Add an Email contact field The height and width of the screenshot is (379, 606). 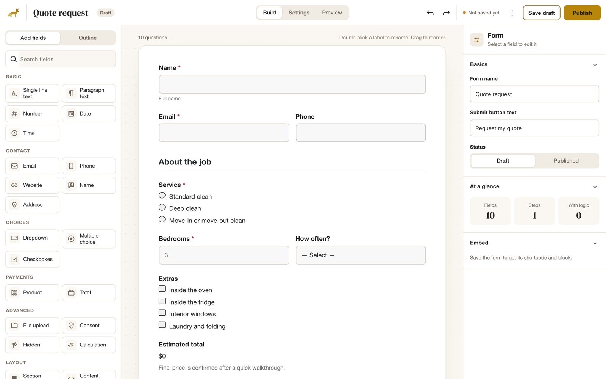(x=32, y=166)
